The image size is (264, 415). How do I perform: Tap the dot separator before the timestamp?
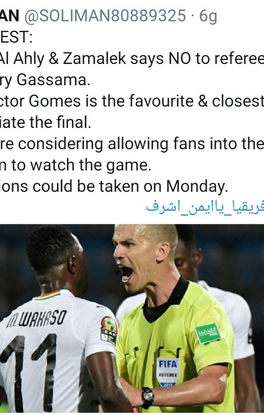192,16
